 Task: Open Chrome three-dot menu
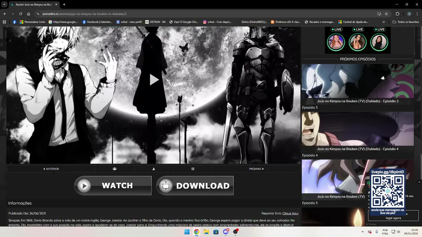pyautogui.click(x=417, y=14)
